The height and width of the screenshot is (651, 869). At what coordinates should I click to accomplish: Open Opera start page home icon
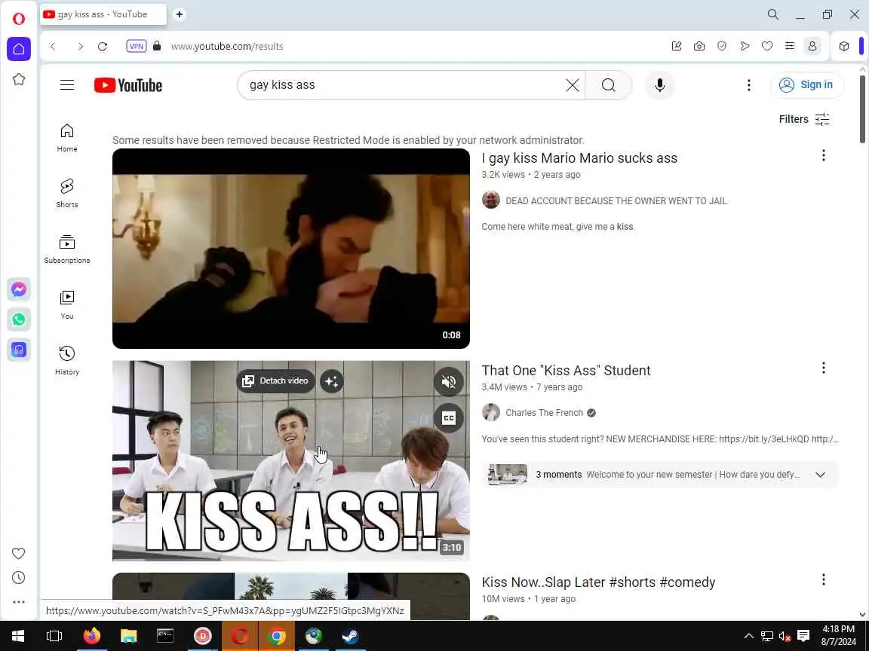coord(18,49)
